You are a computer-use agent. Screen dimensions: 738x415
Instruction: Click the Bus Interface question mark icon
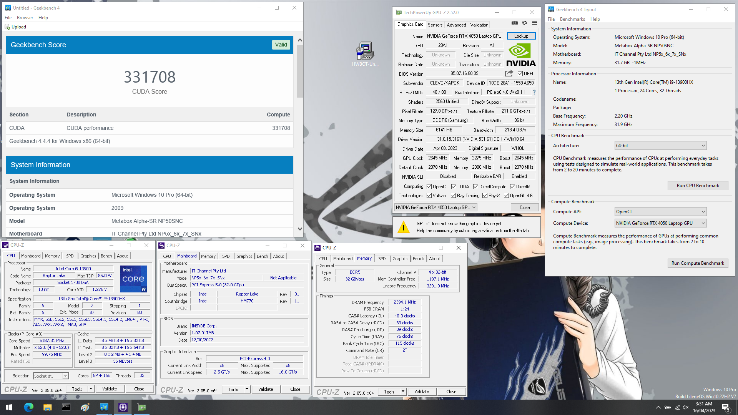pyautogui.click(x=534, y=92)
